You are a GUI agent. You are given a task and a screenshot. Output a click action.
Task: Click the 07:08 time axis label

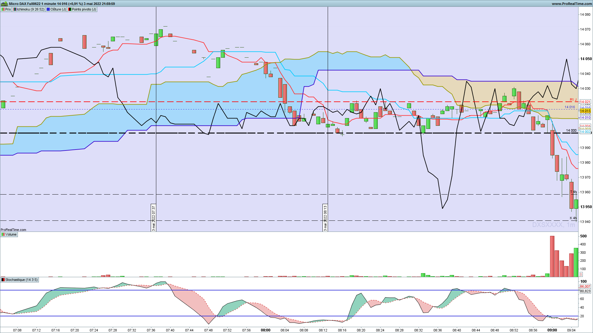click(x=17, y=330)
